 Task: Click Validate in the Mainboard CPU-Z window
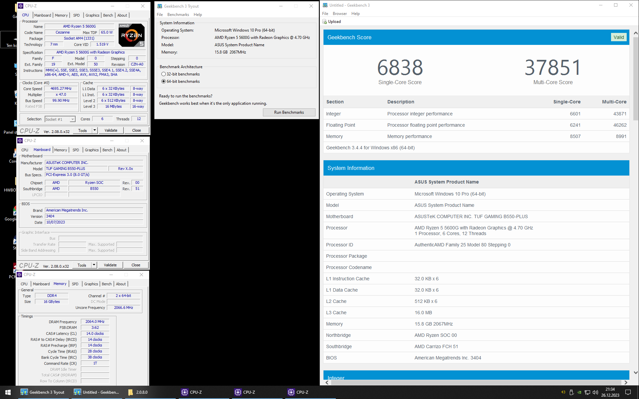point(110,265)
